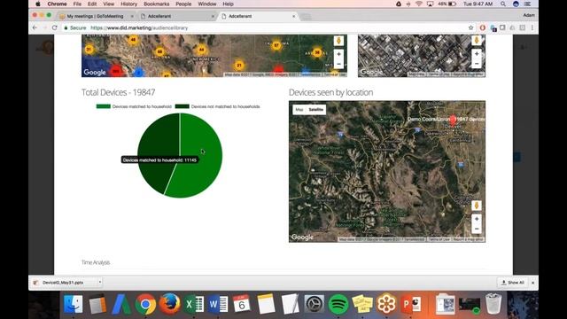The image size is (567, 319).
Task: Launch Spotify from the dock
Action: 338,304
